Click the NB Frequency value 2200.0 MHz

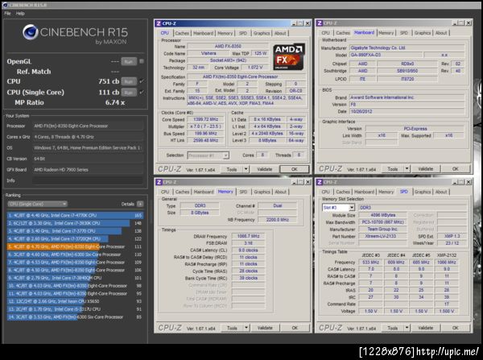coord(277,220)
